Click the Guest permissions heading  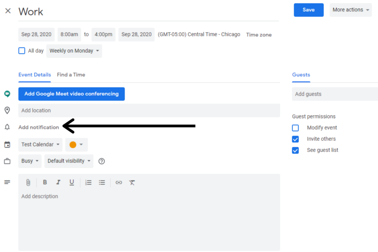click(314, 116)
